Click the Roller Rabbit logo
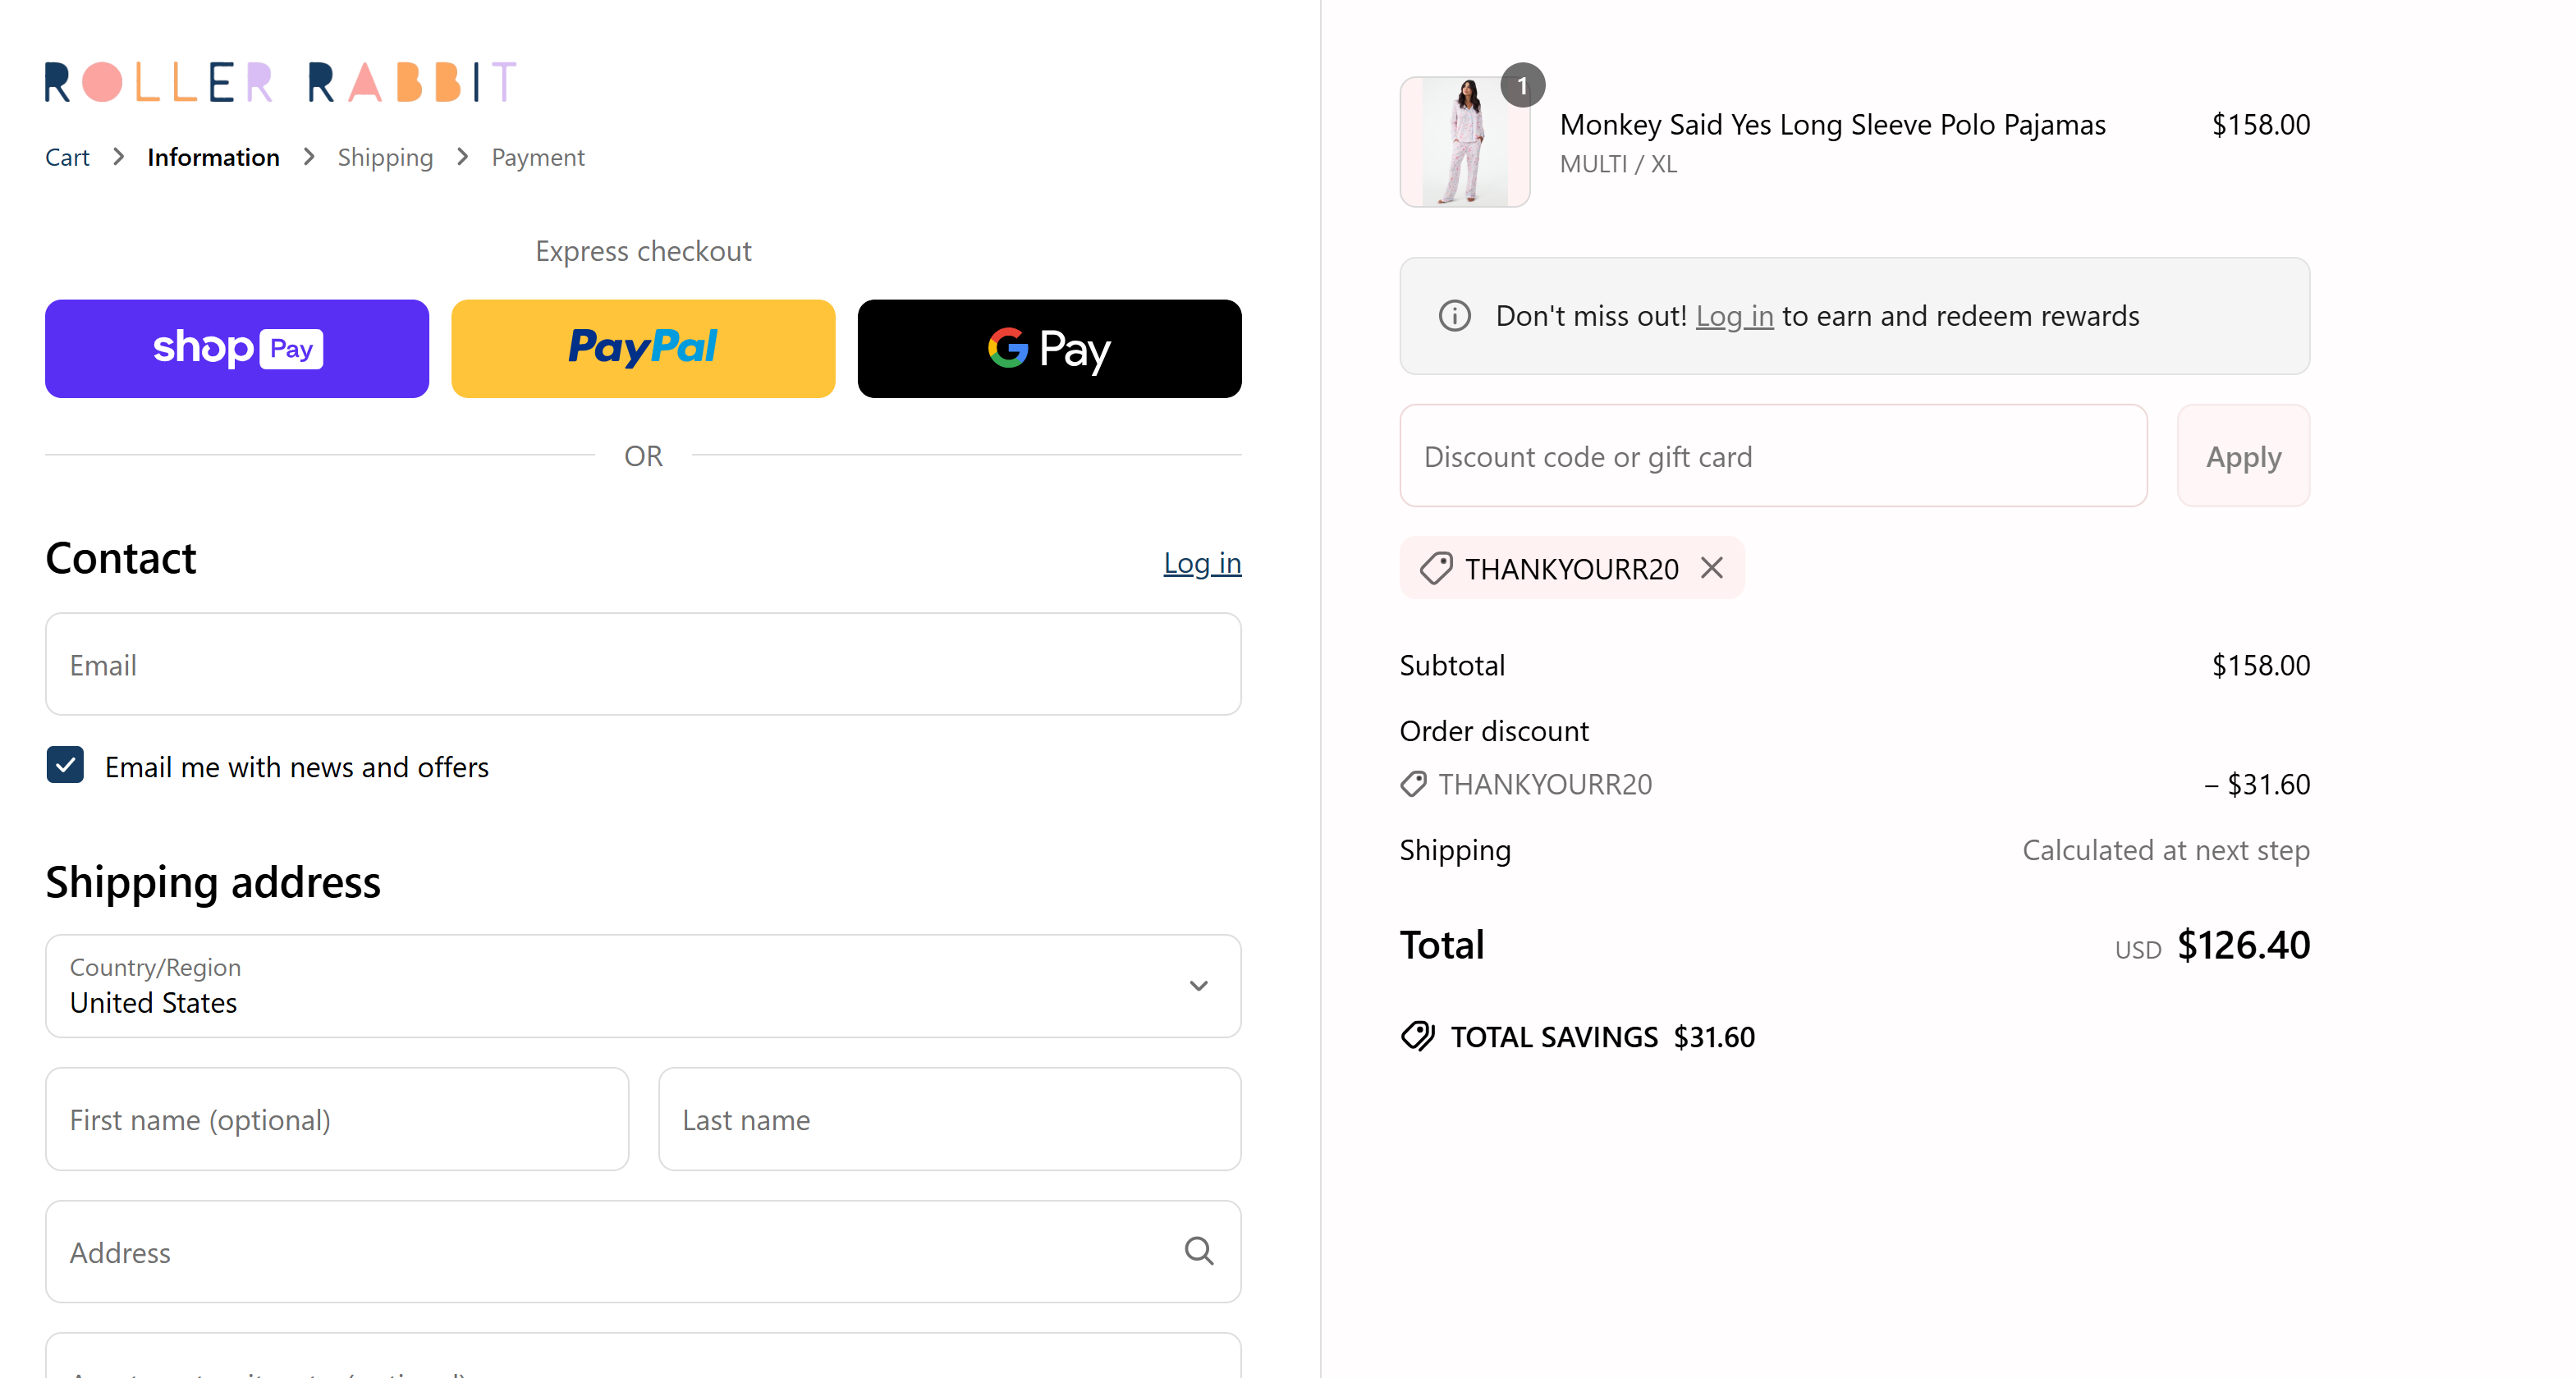 coord(281,82)
